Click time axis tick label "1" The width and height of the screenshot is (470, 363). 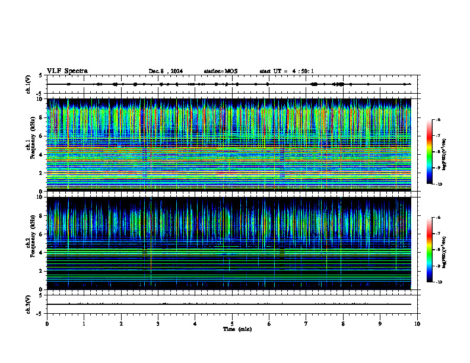[84, 324]
